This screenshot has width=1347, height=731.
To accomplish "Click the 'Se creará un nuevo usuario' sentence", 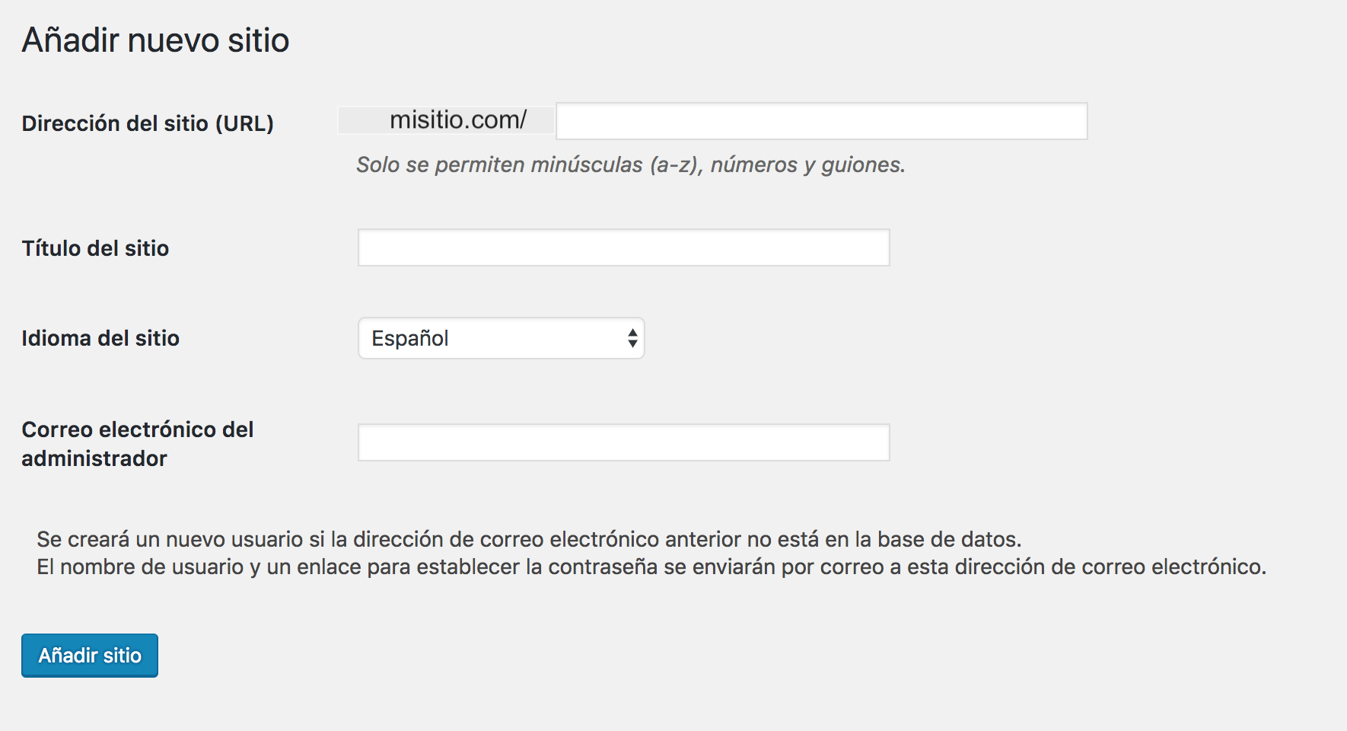I will (x=528, y=539).
